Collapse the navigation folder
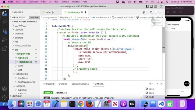Viewport: 195px width, 110px height. click(x=22, y=74)
